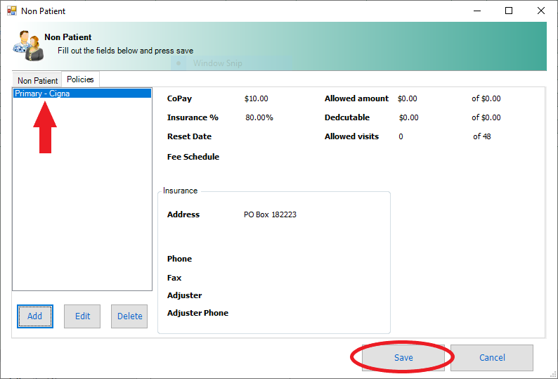Click the Non Patient people header icon
The width and height of the screenshot is (558, 379).
[x=28, y=46]
